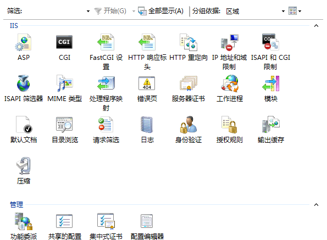Open IP 地址和域限制 feature
Screen dimensions: 327x240
(x=229, y=42)
